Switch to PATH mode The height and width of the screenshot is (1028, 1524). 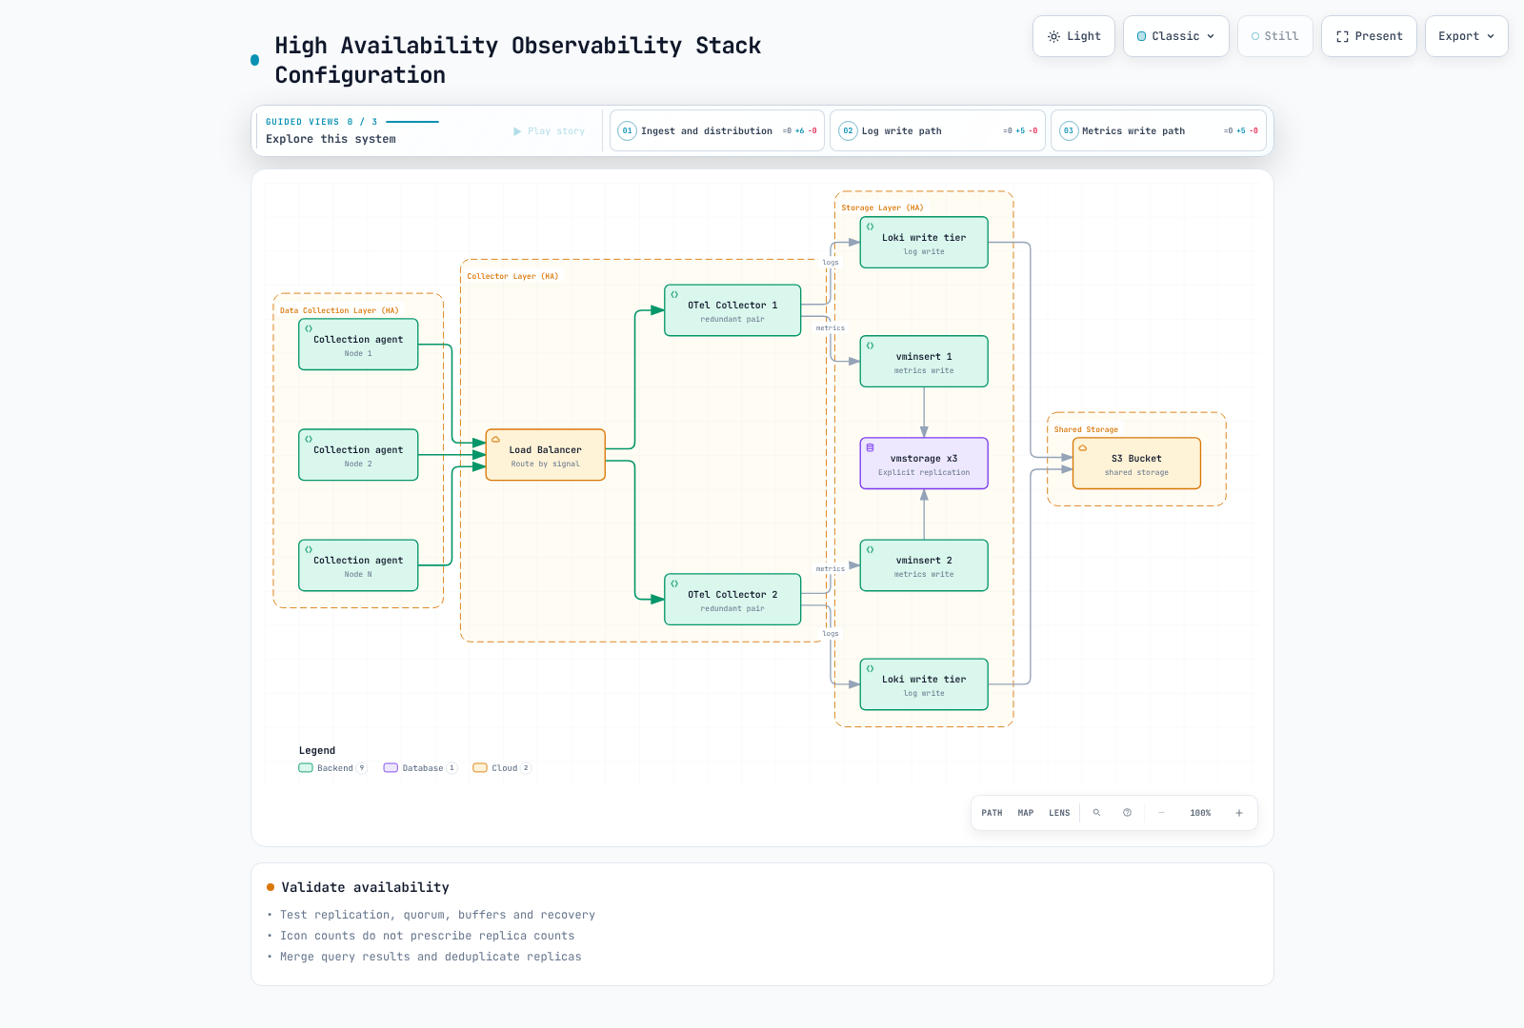click(x=992, y=813)
